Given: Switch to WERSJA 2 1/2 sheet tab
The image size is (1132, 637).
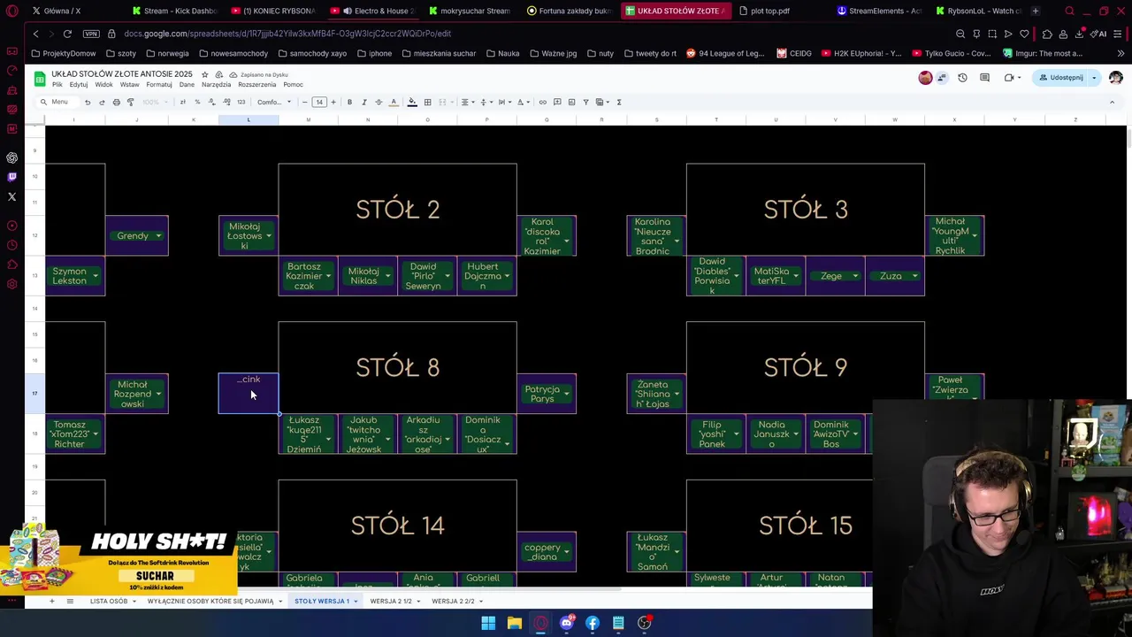Looking at the screenshot, I should tap(391, 601).
